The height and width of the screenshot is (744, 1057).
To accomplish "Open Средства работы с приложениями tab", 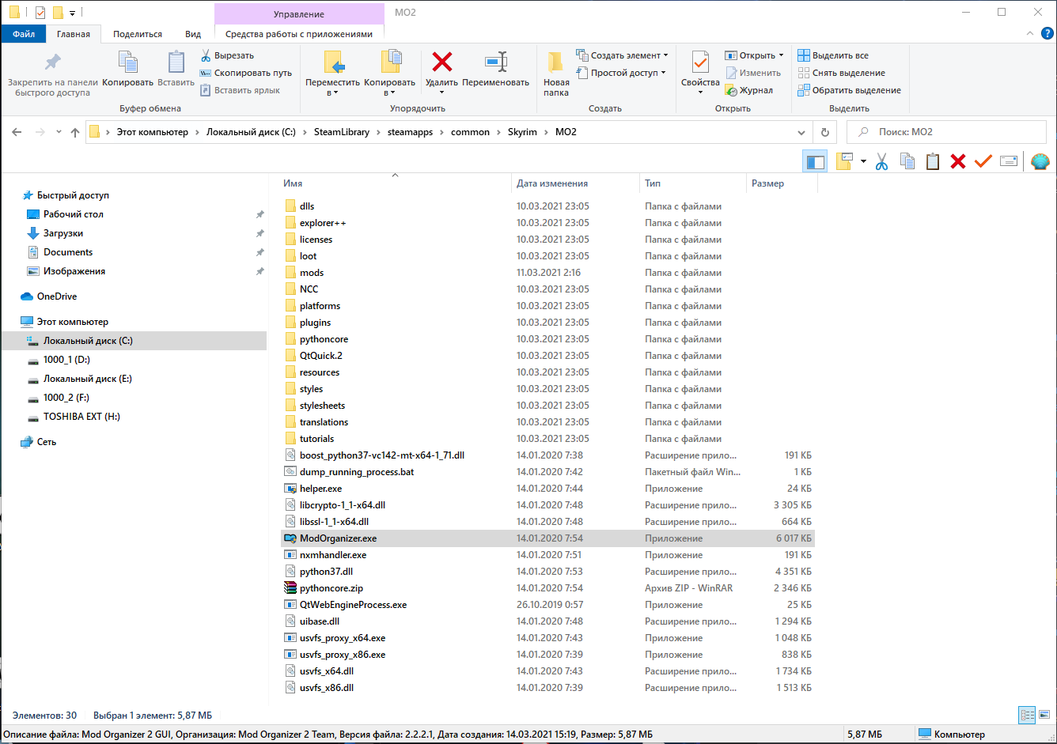I will pyautogui.click(x=299, y=34).
